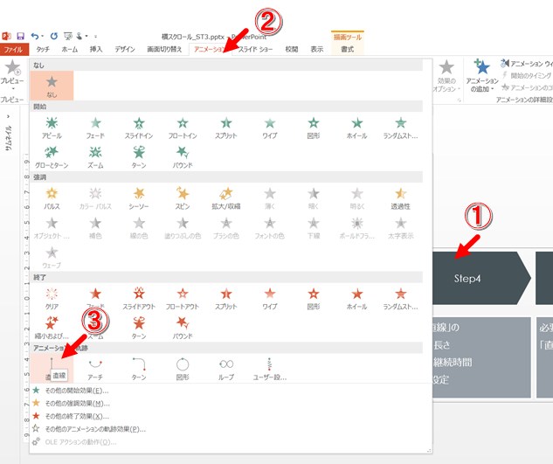Viewport: 553px width, 464px height.
Task: Click the プレビュー star button
Action: (x=12, y=68)
